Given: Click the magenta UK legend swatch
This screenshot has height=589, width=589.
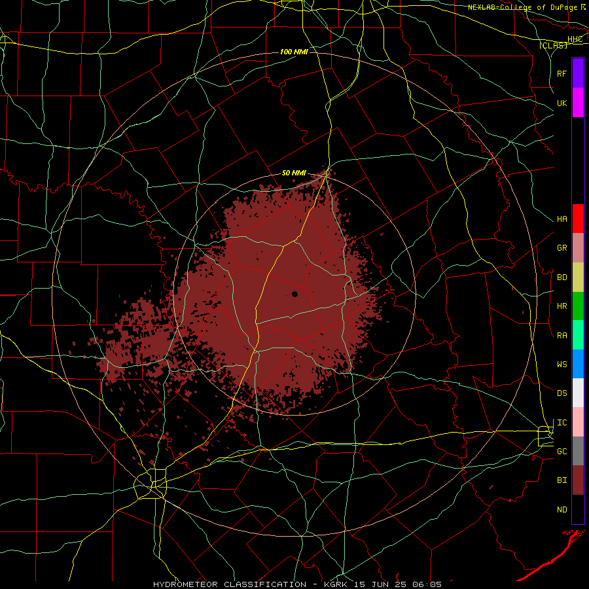Looking at the screenshot, I should click(578, 103).
